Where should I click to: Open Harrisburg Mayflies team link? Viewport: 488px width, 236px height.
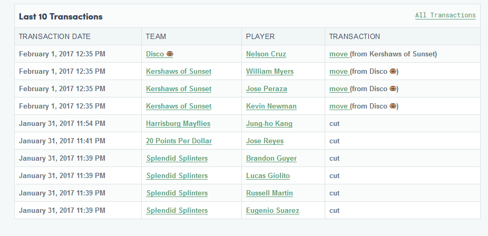178,124
